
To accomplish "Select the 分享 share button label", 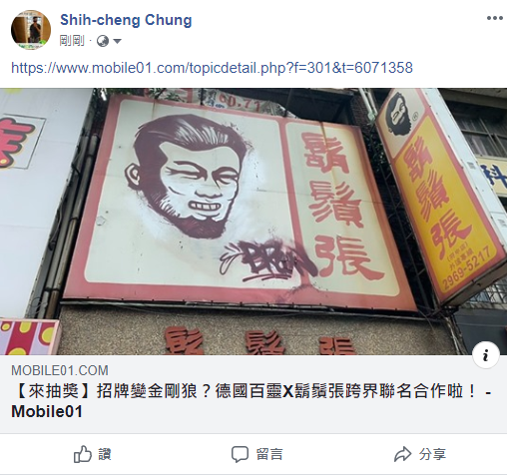I will 432,454.
